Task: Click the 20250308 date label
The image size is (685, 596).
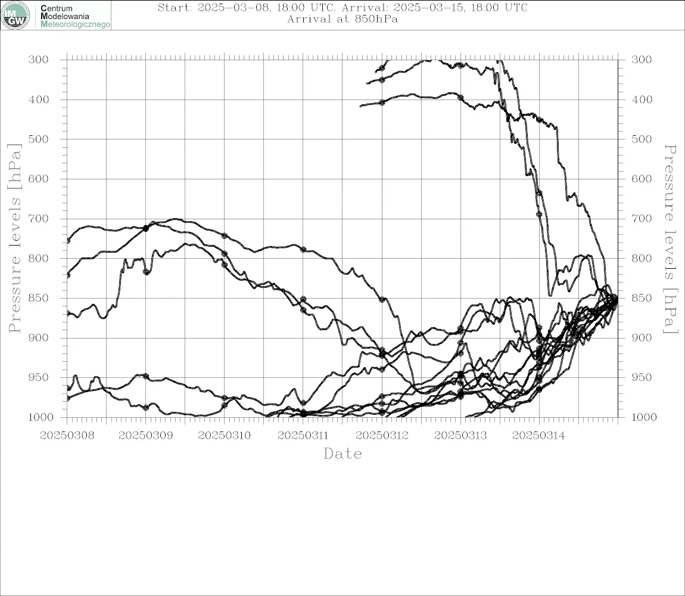Action: (67, 436)
